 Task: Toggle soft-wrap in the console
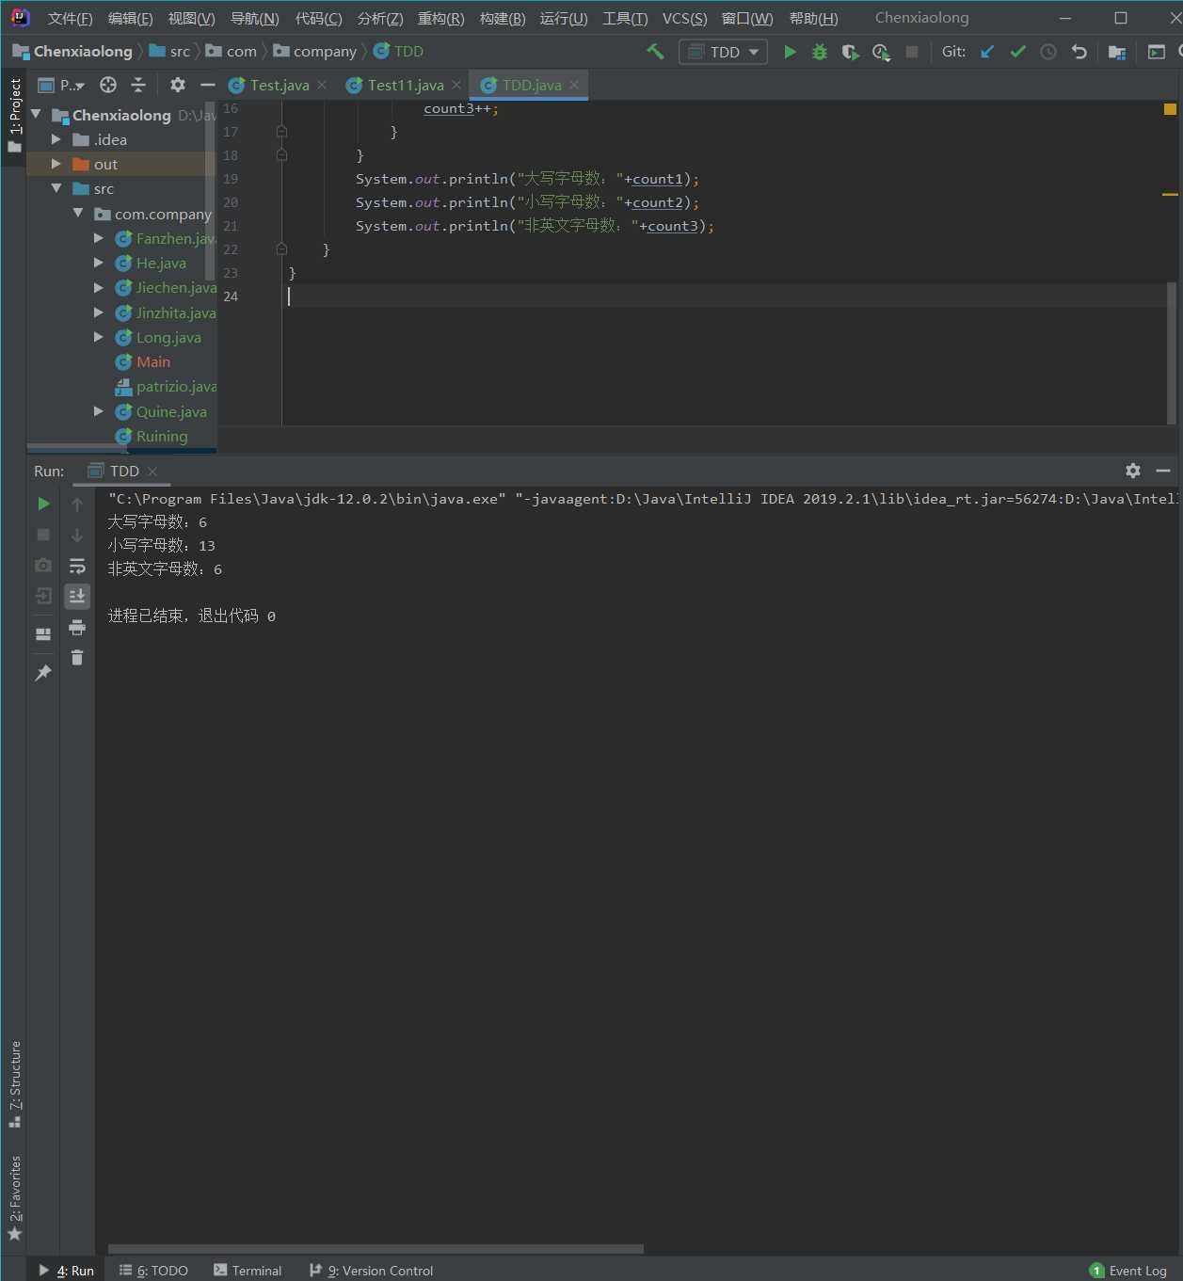pyautogui.click(x=77, y=567)
